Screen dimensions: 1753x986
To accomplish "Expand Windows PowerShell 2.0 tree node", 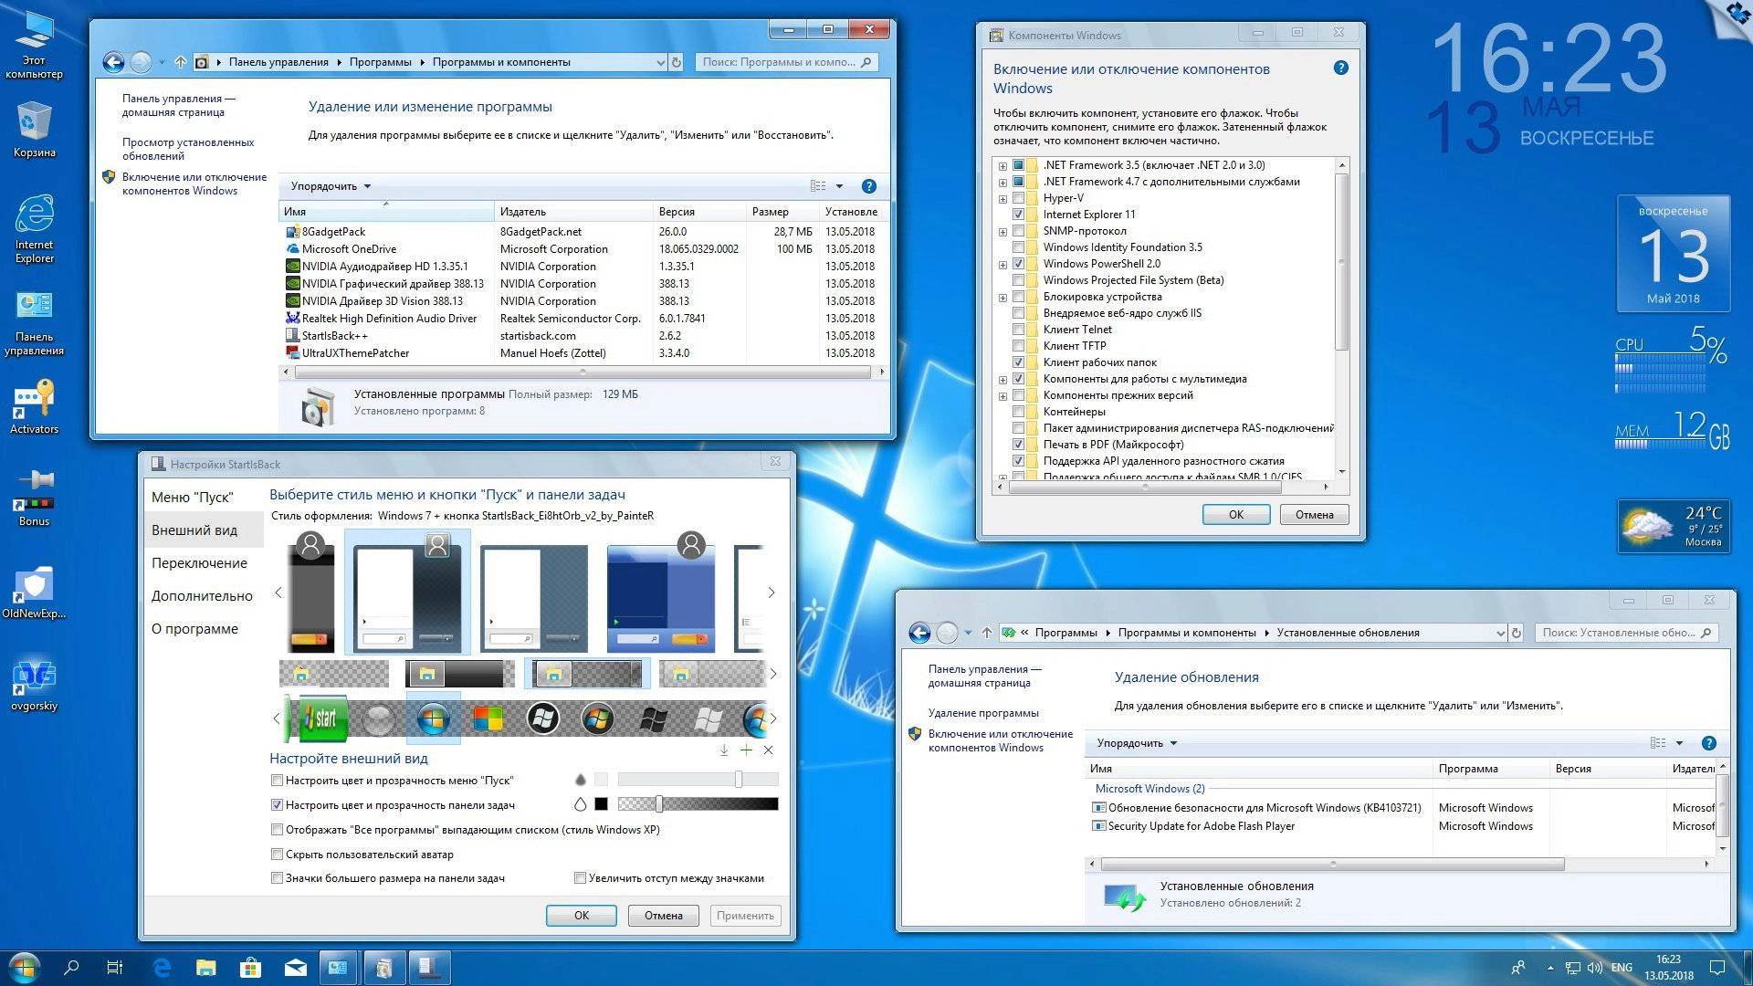I will click(x=1002, y=265).
